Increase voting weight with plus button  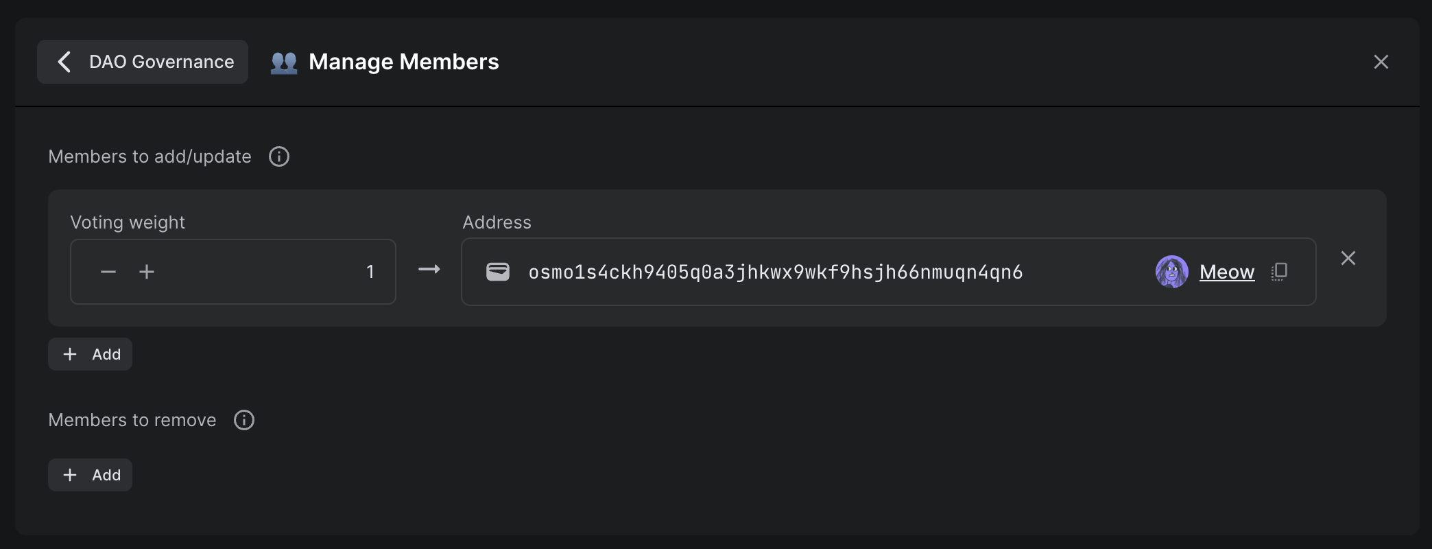click(x=147, y=272)
